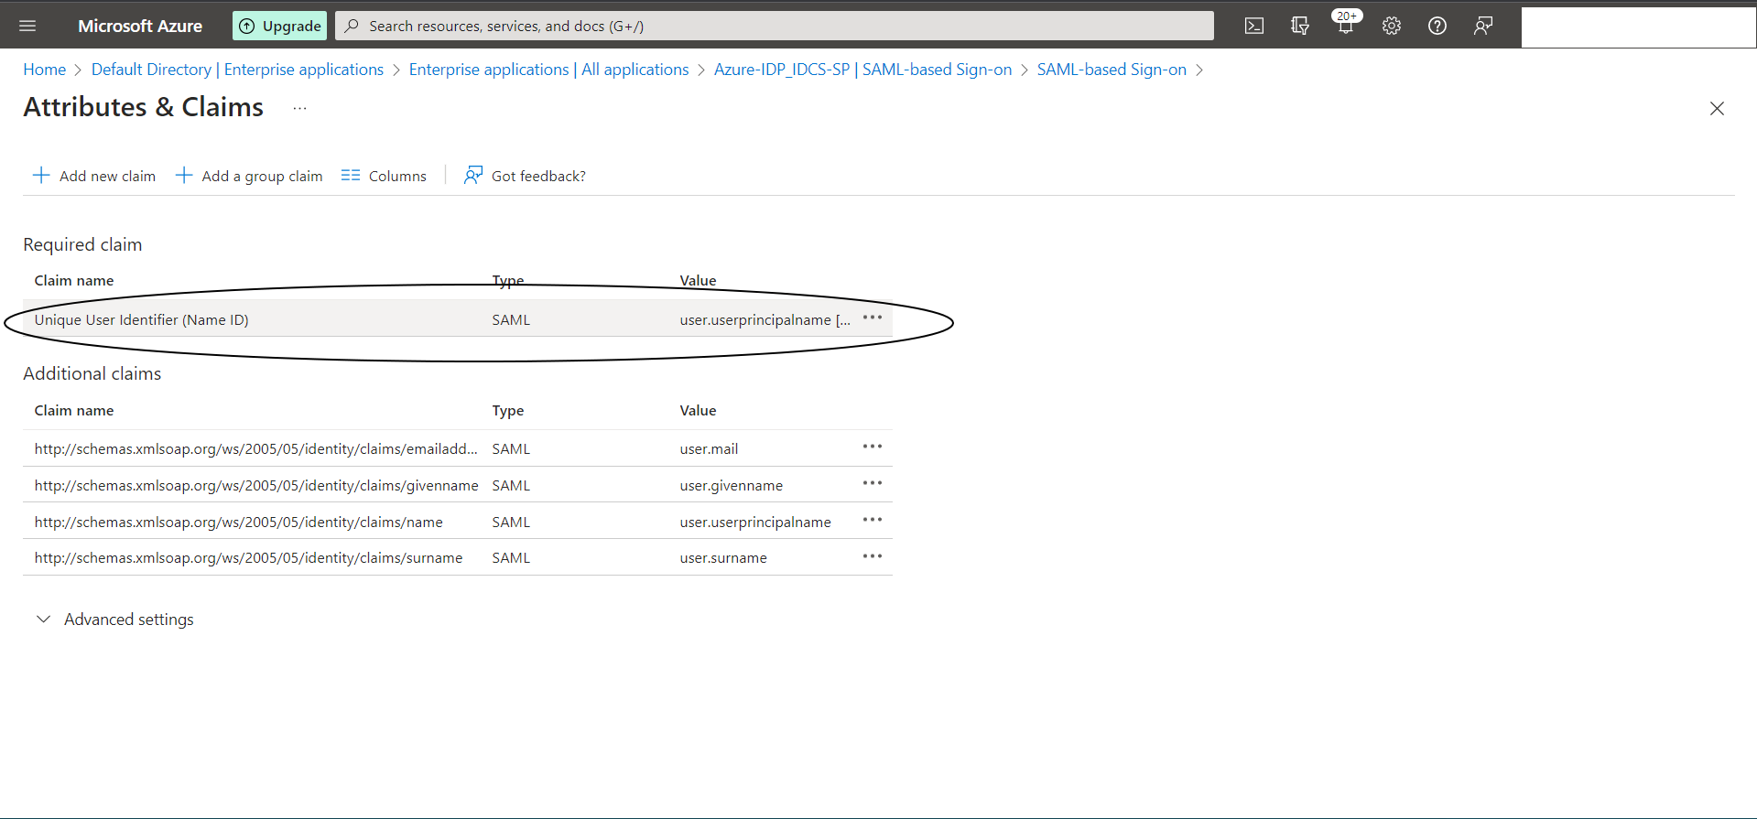
Task: Expand Advanced settings
Action: (114, 620)
